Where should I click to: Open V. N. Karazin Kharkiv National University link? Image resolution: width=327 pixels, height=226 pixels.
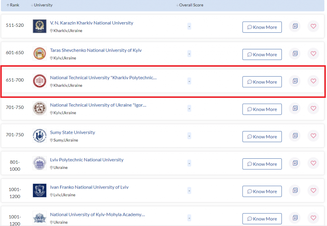92,23
